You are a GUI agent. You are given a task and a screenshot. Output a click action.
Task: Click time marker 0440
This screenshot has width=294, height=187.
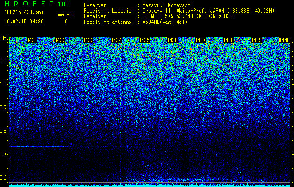tap(284, 40)
